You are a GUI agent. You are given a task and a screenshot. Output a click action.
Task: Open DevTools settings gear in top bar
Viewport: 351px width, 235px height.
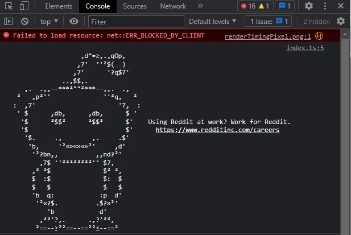309,6
